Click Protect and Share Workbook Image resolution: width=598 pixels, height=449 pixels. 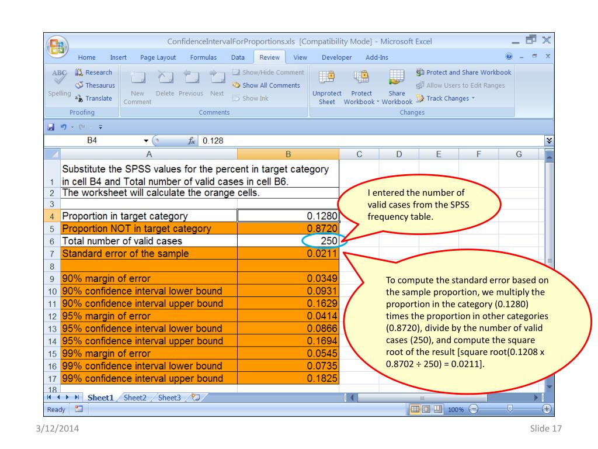click(464, 72)
